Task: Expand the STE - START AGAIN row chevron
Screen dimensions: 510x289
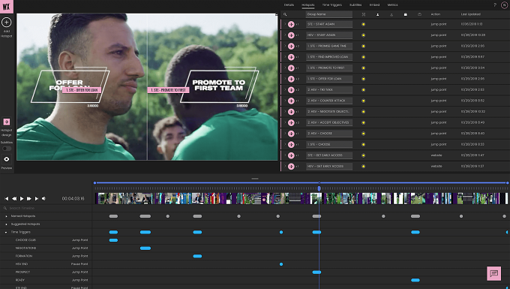Action: (x=285, y=24)
